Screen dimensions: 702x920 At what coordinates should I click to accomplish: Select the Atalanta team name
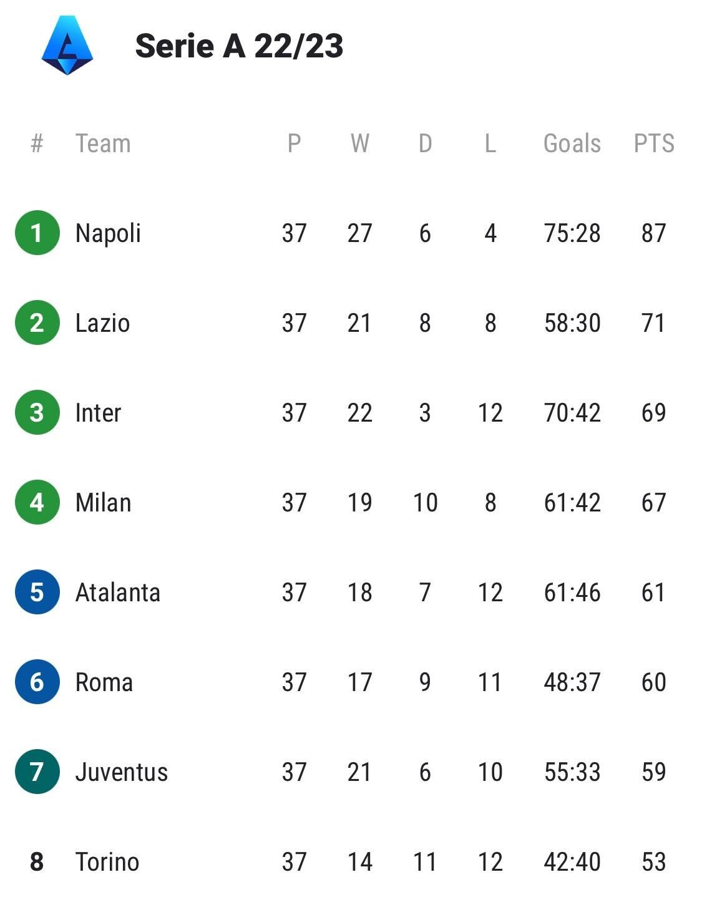pos(117,593)
